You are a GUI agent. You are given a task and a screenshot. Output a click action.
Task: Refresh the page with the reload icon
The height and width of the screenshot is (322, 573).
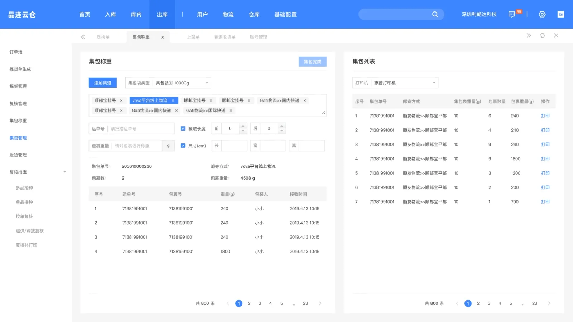point(543,35)
